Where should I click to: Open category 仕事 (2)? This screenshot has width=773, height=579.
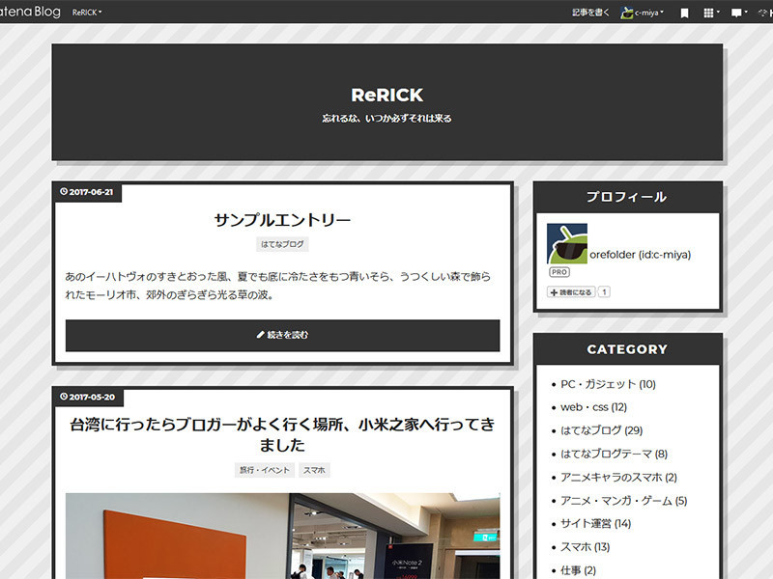(578, 570)
